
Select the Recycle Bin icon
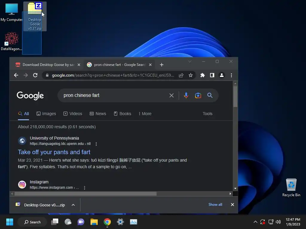291,188
